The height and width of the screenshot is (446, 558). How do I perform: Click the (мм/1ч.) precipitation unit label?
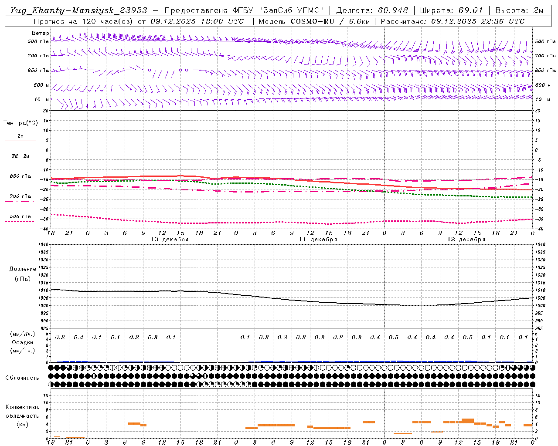pos(23,351)
